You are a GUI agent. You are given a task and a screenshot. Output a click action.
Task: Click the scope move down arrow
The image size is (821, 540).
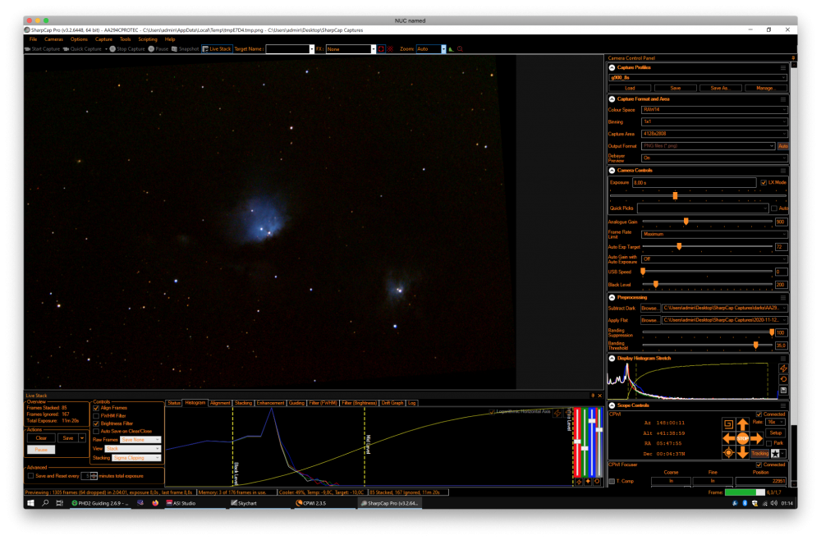click(x=742, y=452)
